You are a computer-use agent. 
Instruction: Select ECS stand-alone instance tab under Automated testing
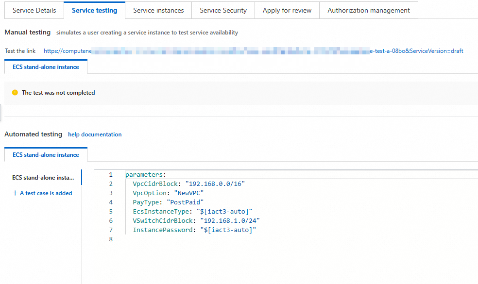tap(46, 155)
